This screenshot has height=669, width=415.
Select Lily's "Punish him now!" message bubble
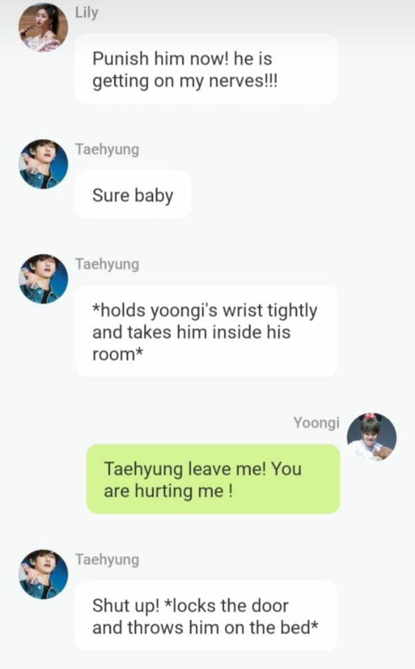point(206,69)
